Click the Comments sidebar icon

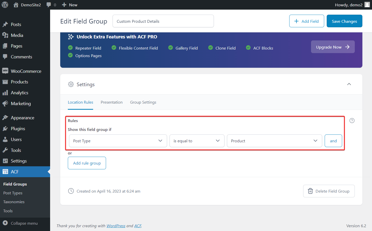[5, 57]
